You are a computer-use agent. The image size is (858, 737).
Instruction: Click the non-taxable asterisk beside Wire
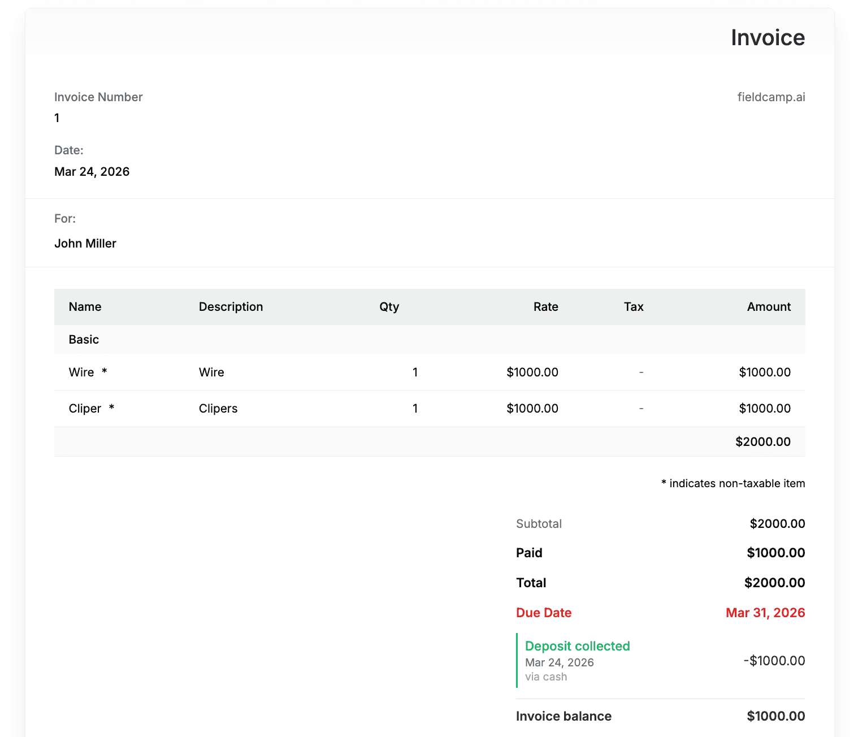coord(104,372)
